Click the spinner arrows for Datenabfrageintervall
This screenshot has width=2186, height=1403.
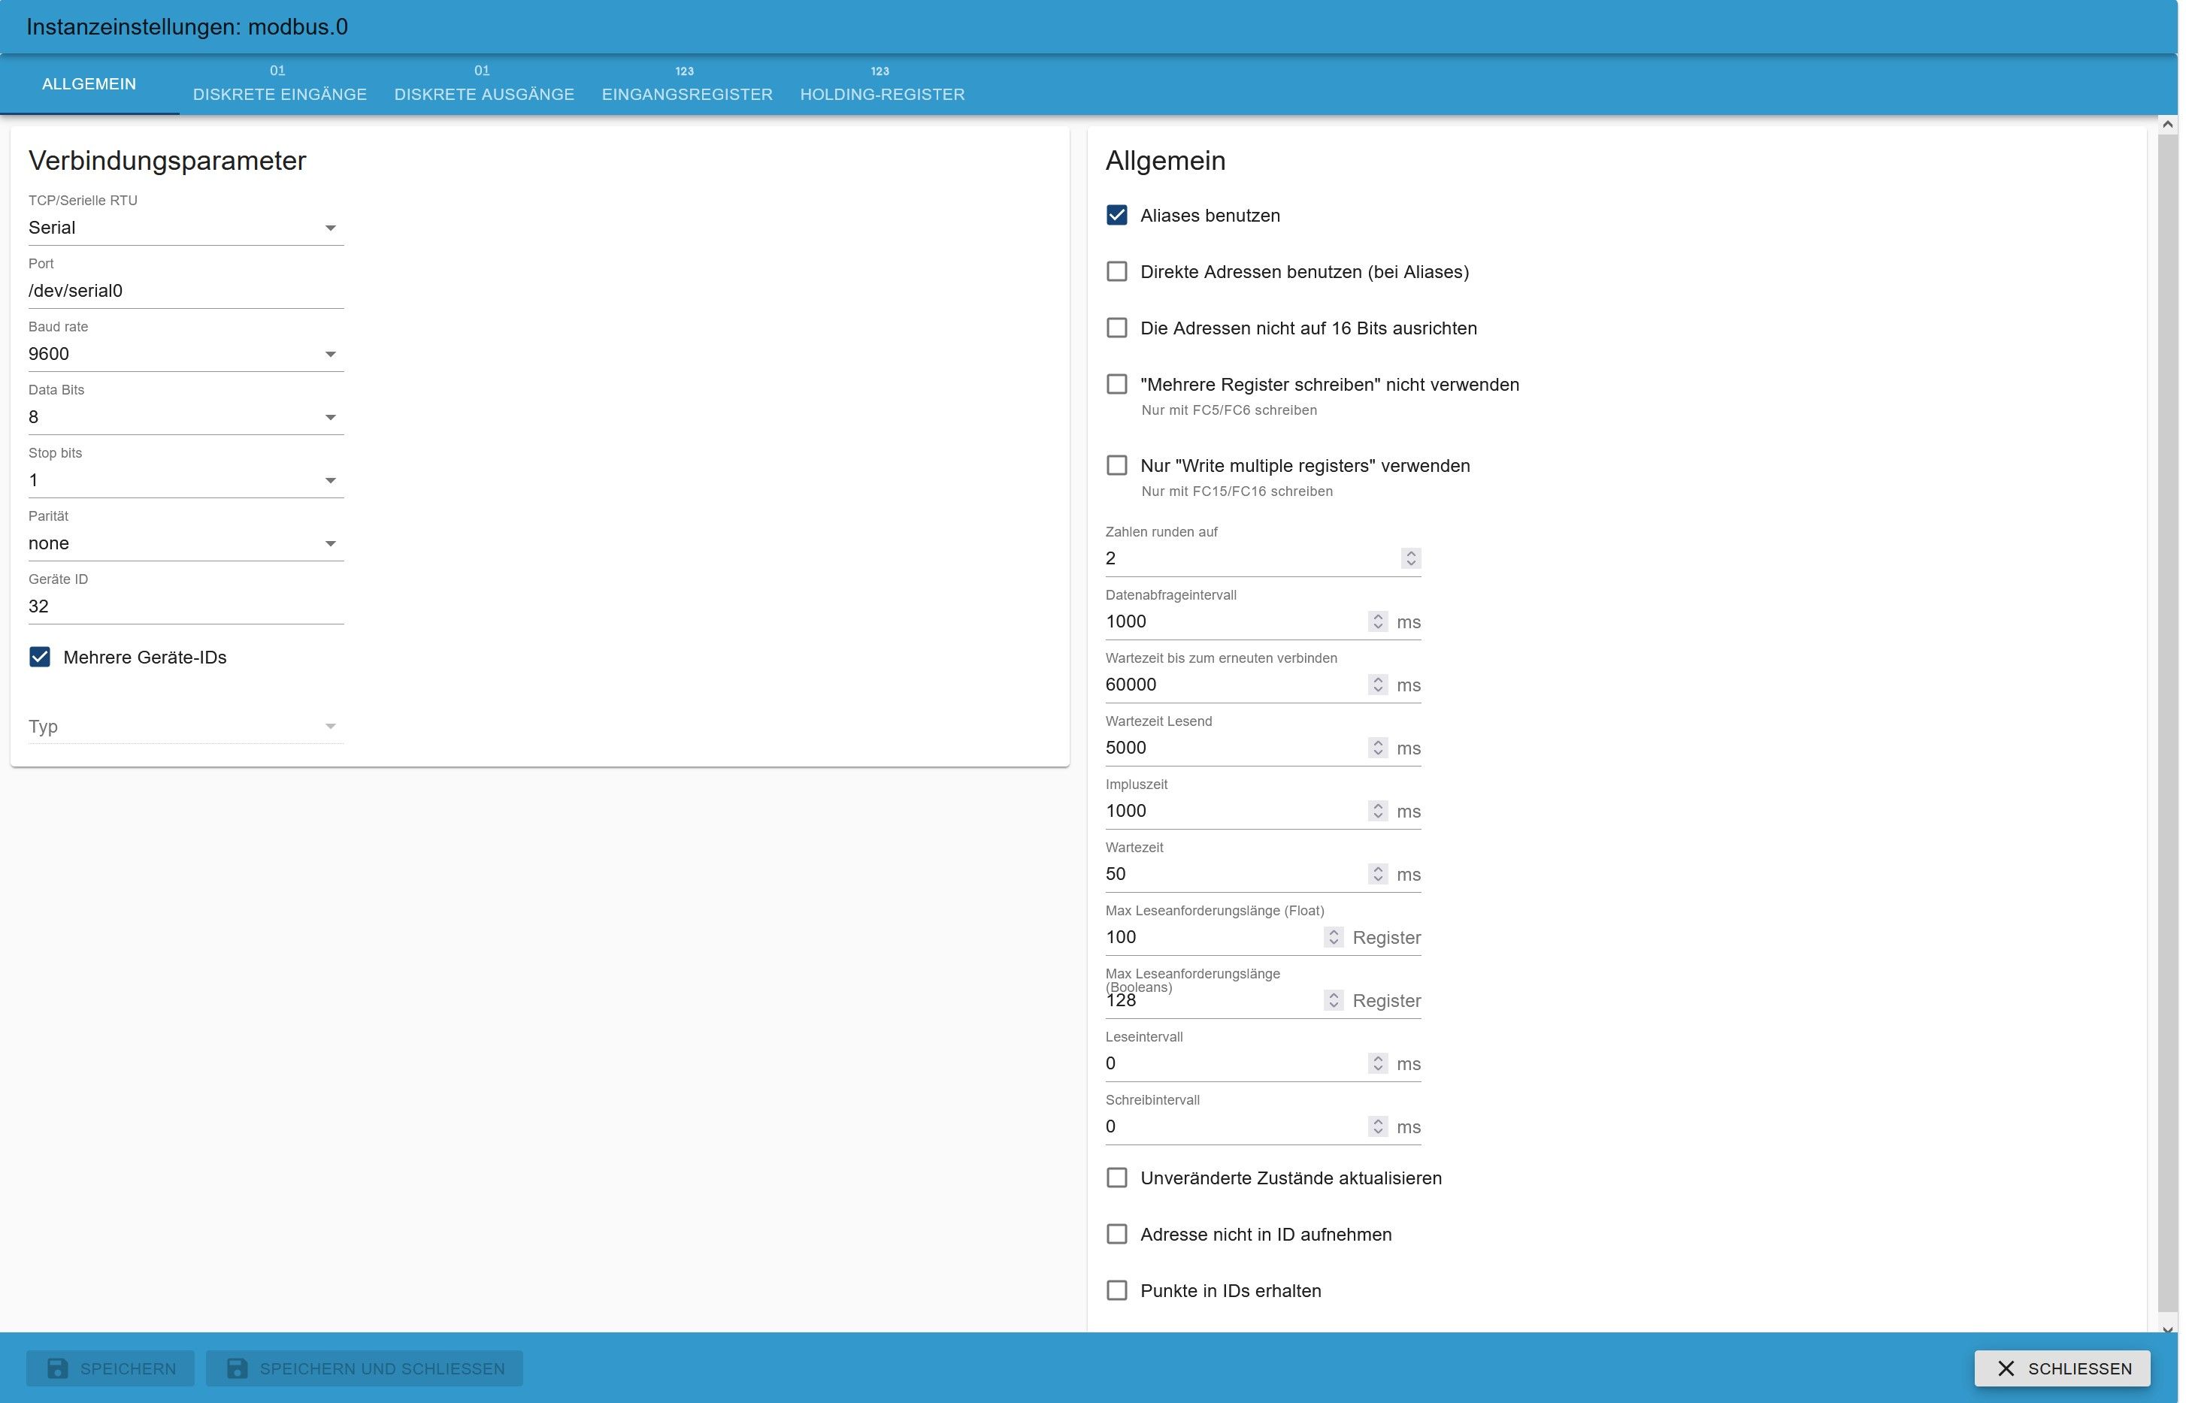1378,621
